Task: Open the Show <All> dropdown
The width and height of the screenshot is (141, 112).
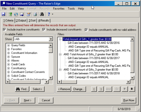Action: click(x=51, y=39)
